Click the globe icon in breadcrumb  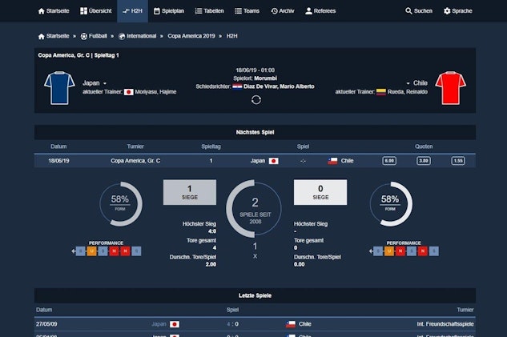[122, 36]
